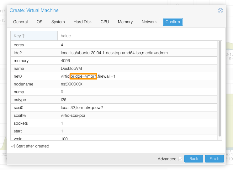The height and width of the screenshot is (170, 233).
Task: Toggle Start after created checkbox
Action: tap(13, 146)
